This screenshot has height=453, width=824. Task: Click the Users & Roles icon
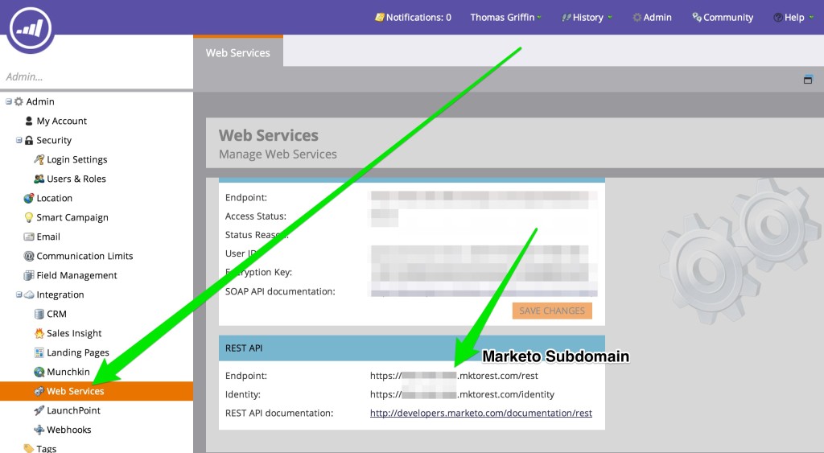[x=39, y=179]
